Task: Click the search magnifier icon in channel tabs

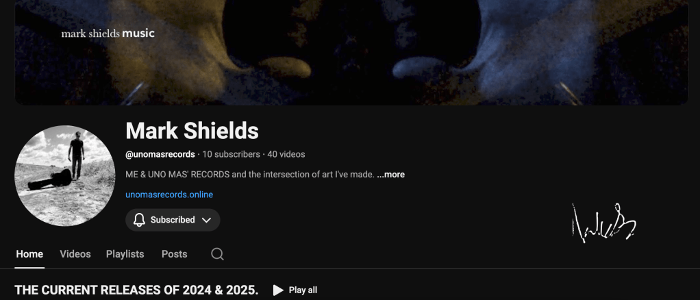Action: pyautogui.click(x=217, y=254)
